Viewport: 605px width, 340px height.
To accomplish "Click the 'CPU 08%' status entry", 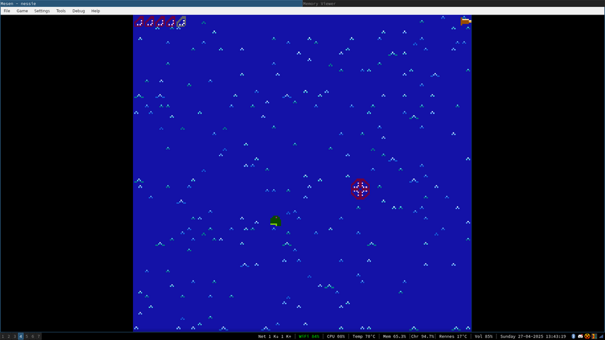I will (336, 336).
